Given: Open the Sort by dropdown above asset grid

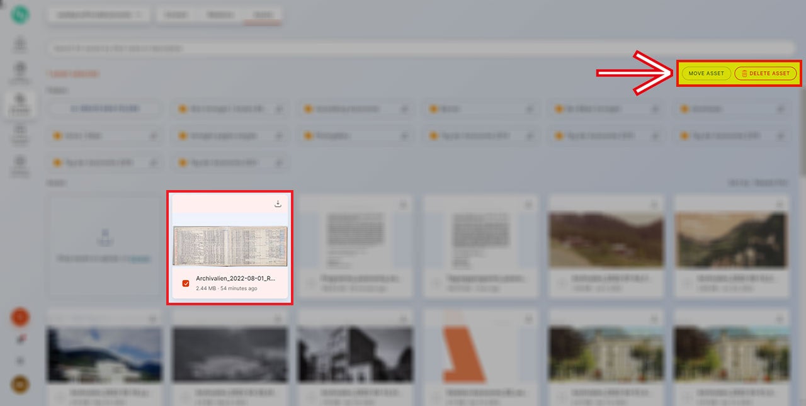Looking at the screenshot, I should [758, 183].
